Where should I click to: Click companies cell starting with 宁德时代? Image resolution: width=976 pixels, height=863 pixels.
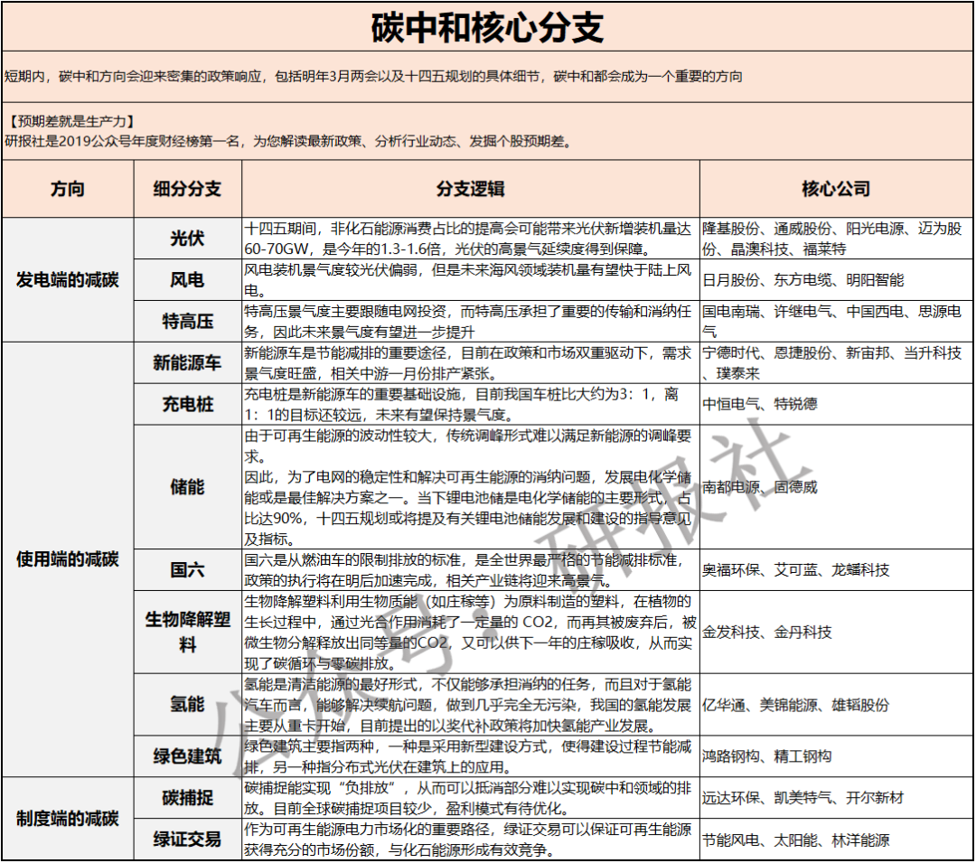[x=836, y=362]
